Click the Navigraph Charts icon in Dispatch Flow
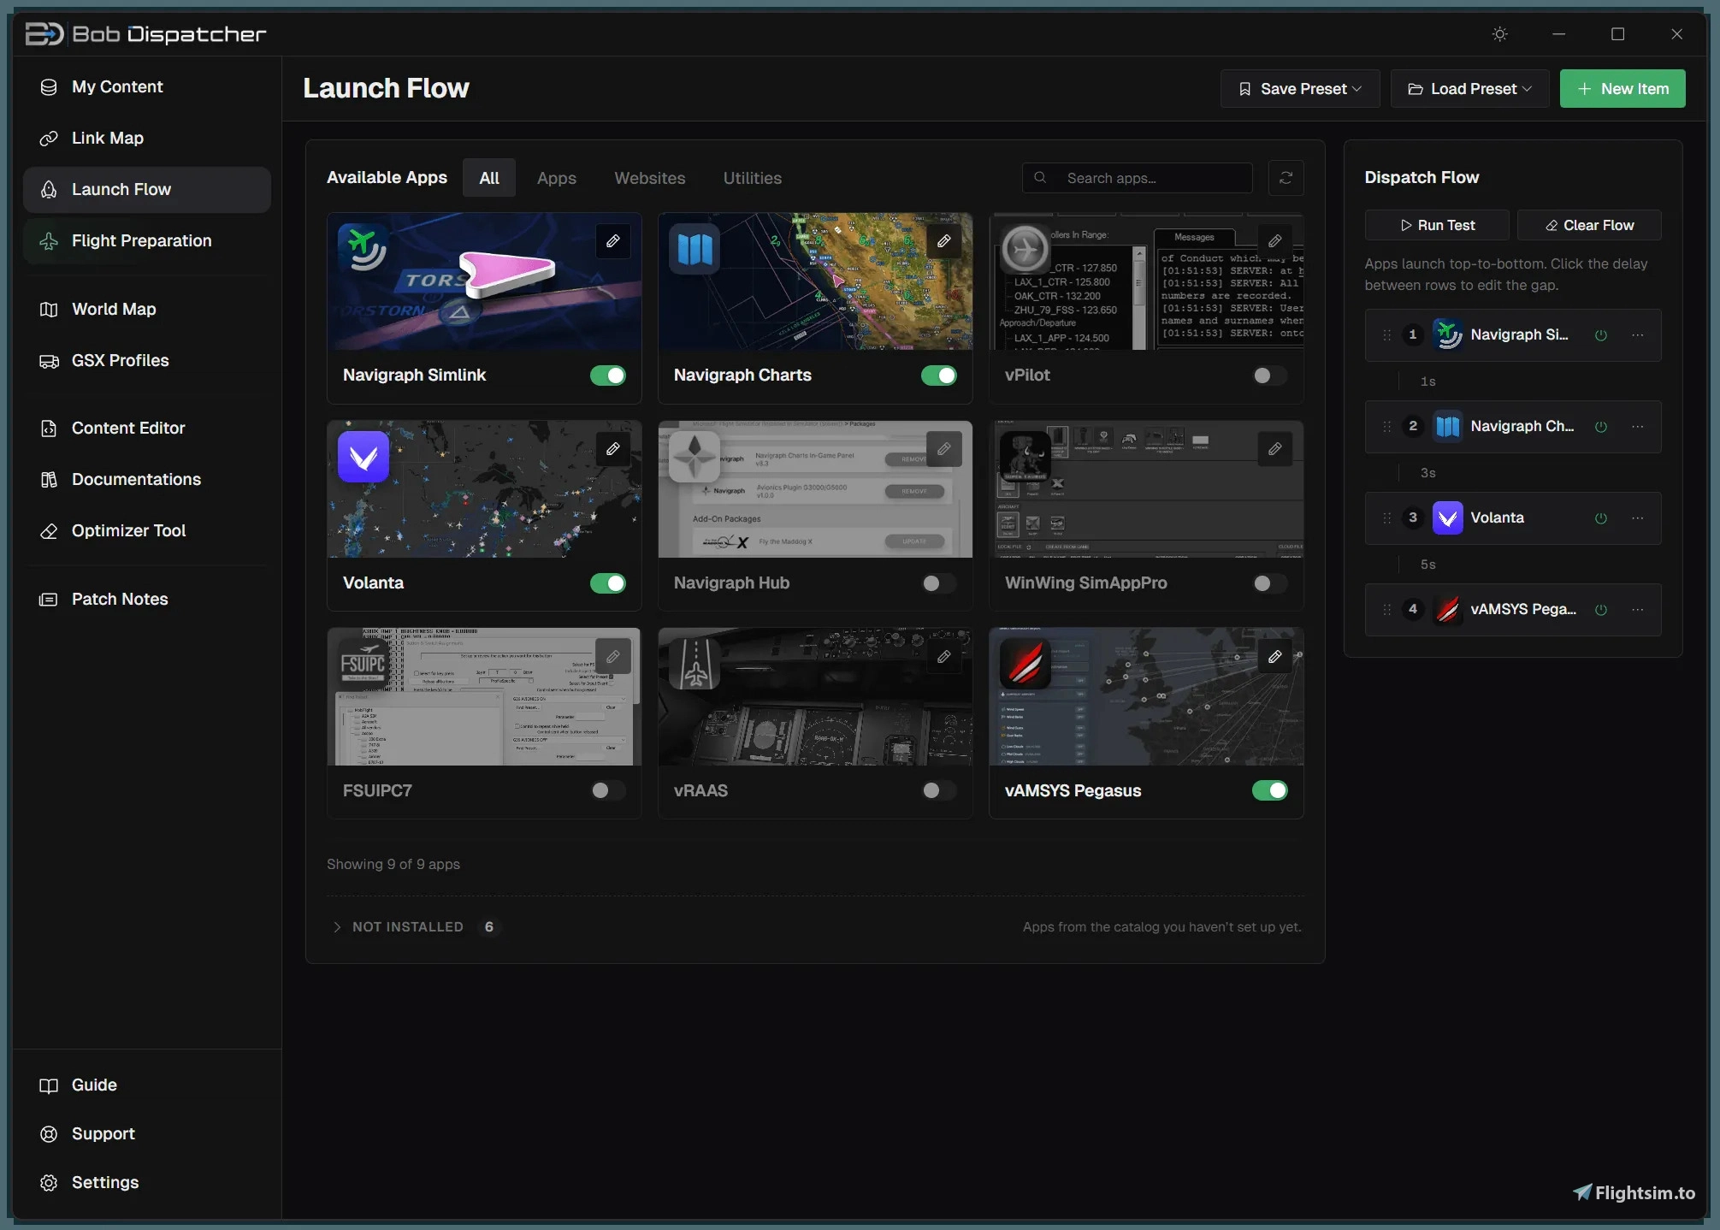 tap(1448, 427)
